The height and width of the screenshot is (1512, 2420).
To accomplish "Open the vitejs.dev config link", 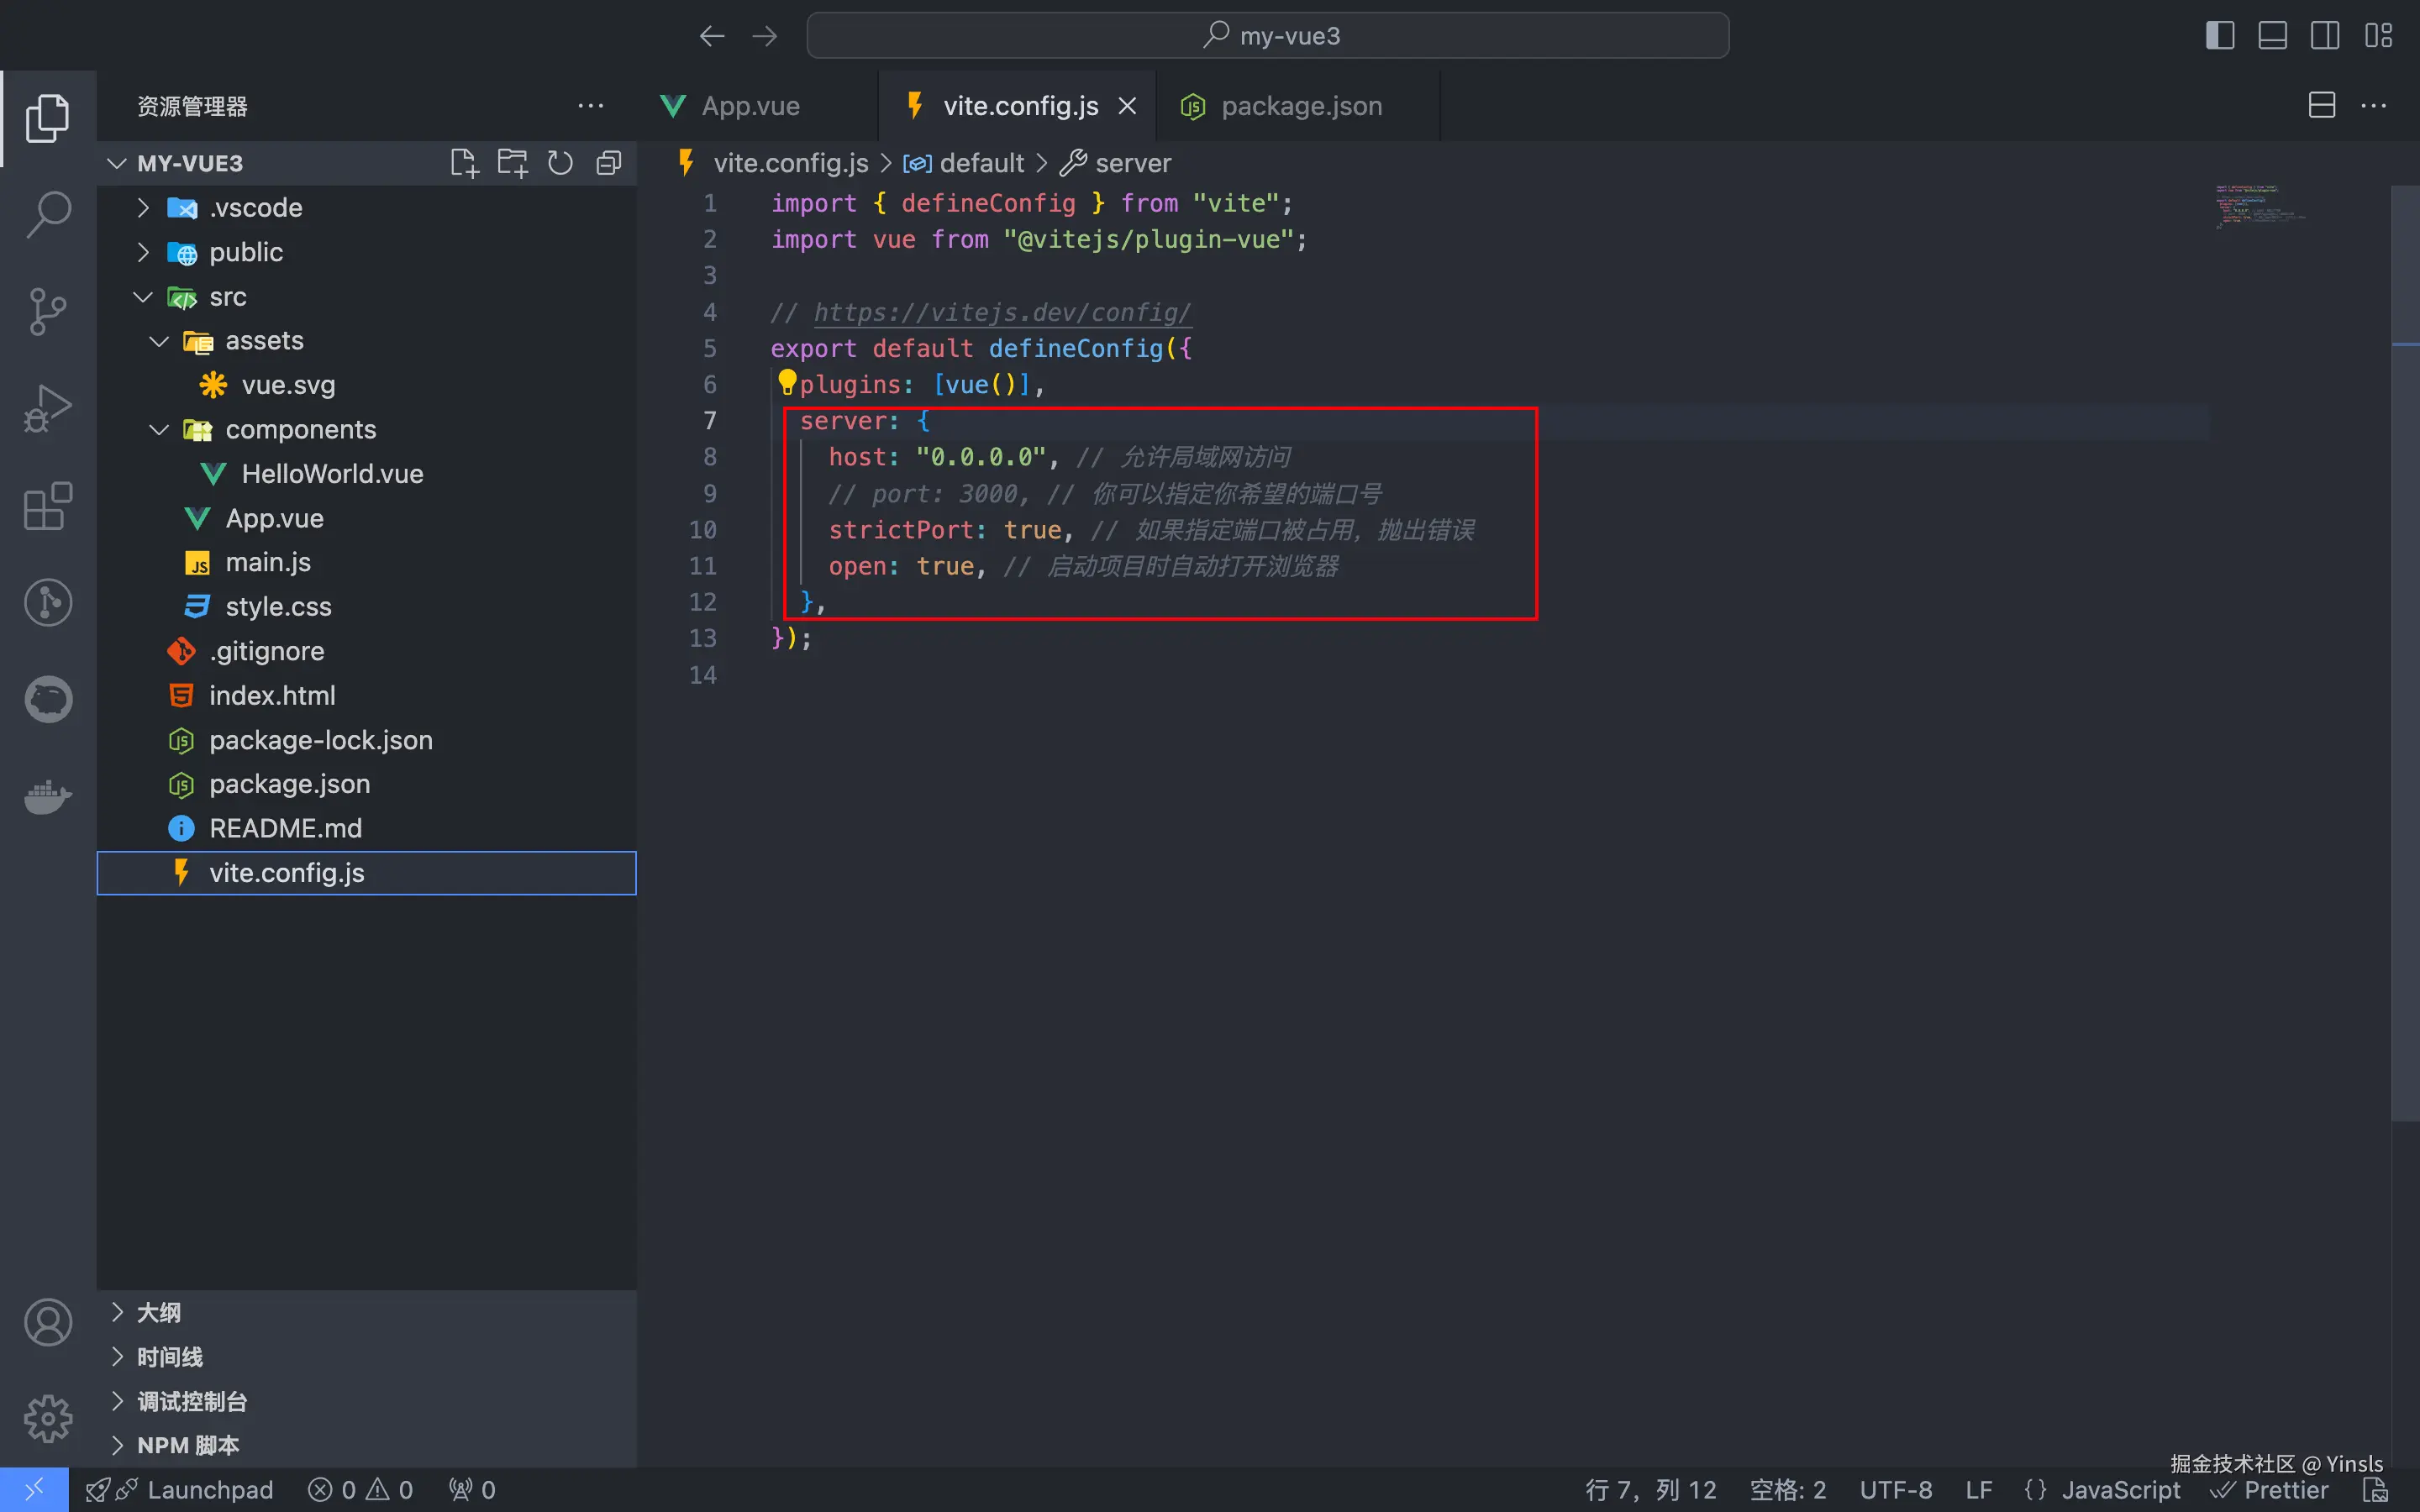I will [1002, 313].
